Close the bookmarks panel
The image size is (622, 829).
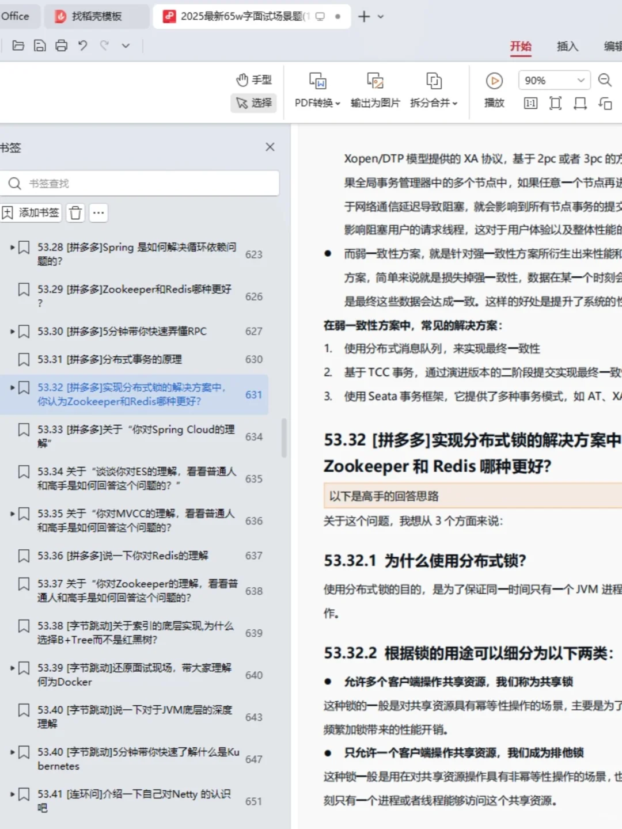(x=270, y=147)
